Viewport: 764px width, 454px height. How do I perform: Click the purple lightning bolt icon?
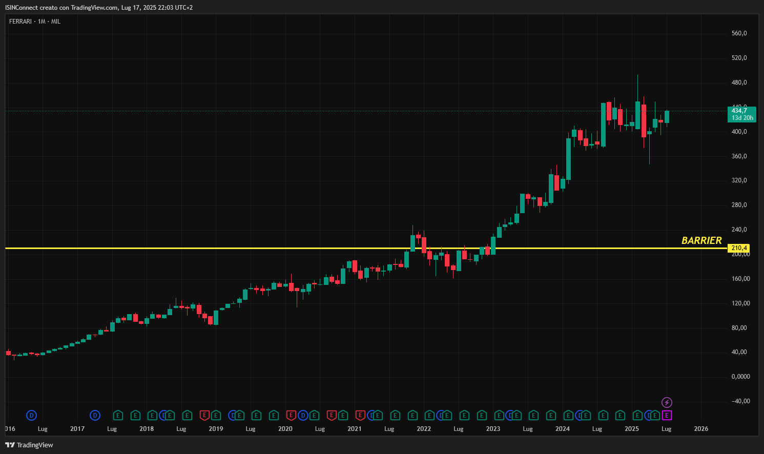667,402
